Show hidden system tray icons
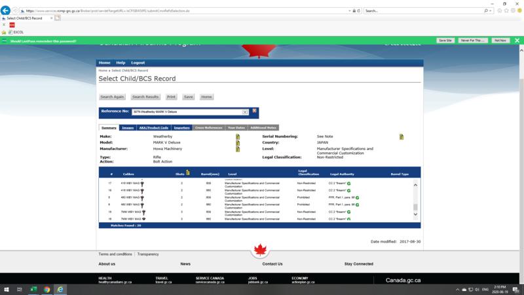 pos(457,290)
